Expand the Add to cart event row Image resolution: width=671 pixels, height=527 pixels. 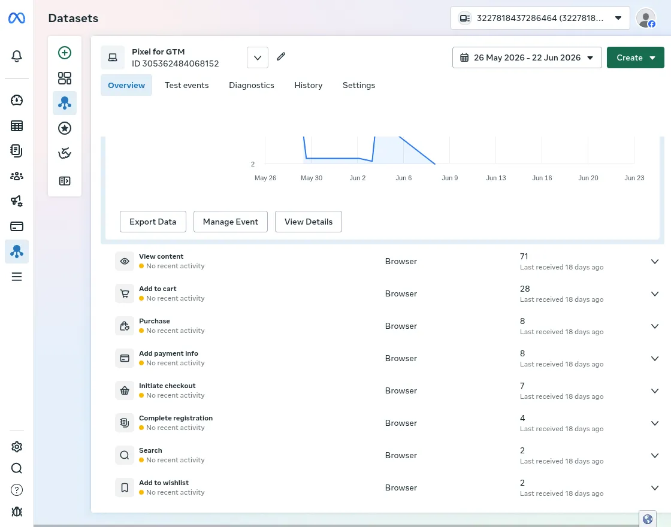pyautogui.click(x=655, y=294)
